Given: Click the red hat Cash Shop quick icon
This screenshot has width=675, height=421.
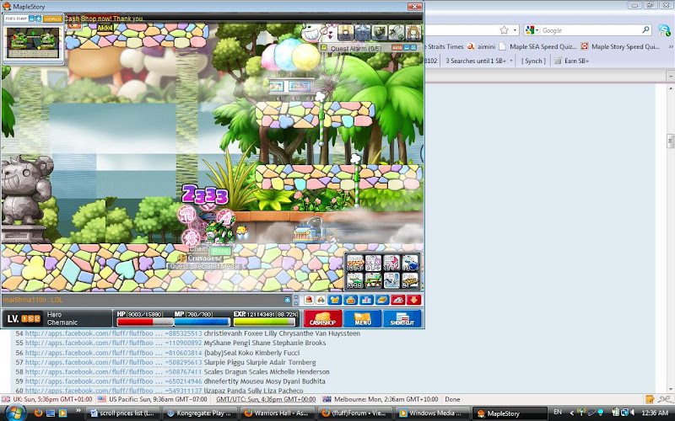Looking at the screenshot, I should point(309,300).
